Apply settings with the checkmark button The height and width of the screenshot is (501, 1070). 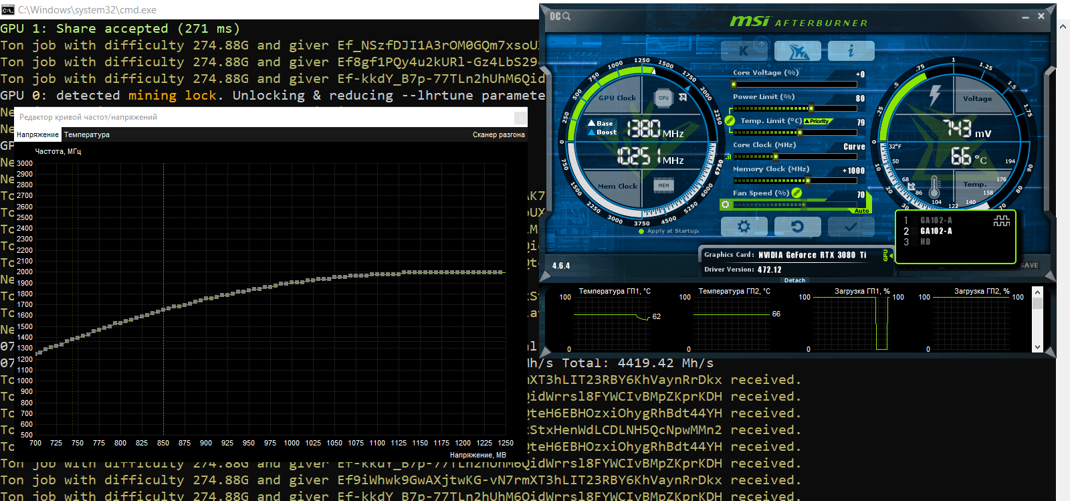click(851, 227)
